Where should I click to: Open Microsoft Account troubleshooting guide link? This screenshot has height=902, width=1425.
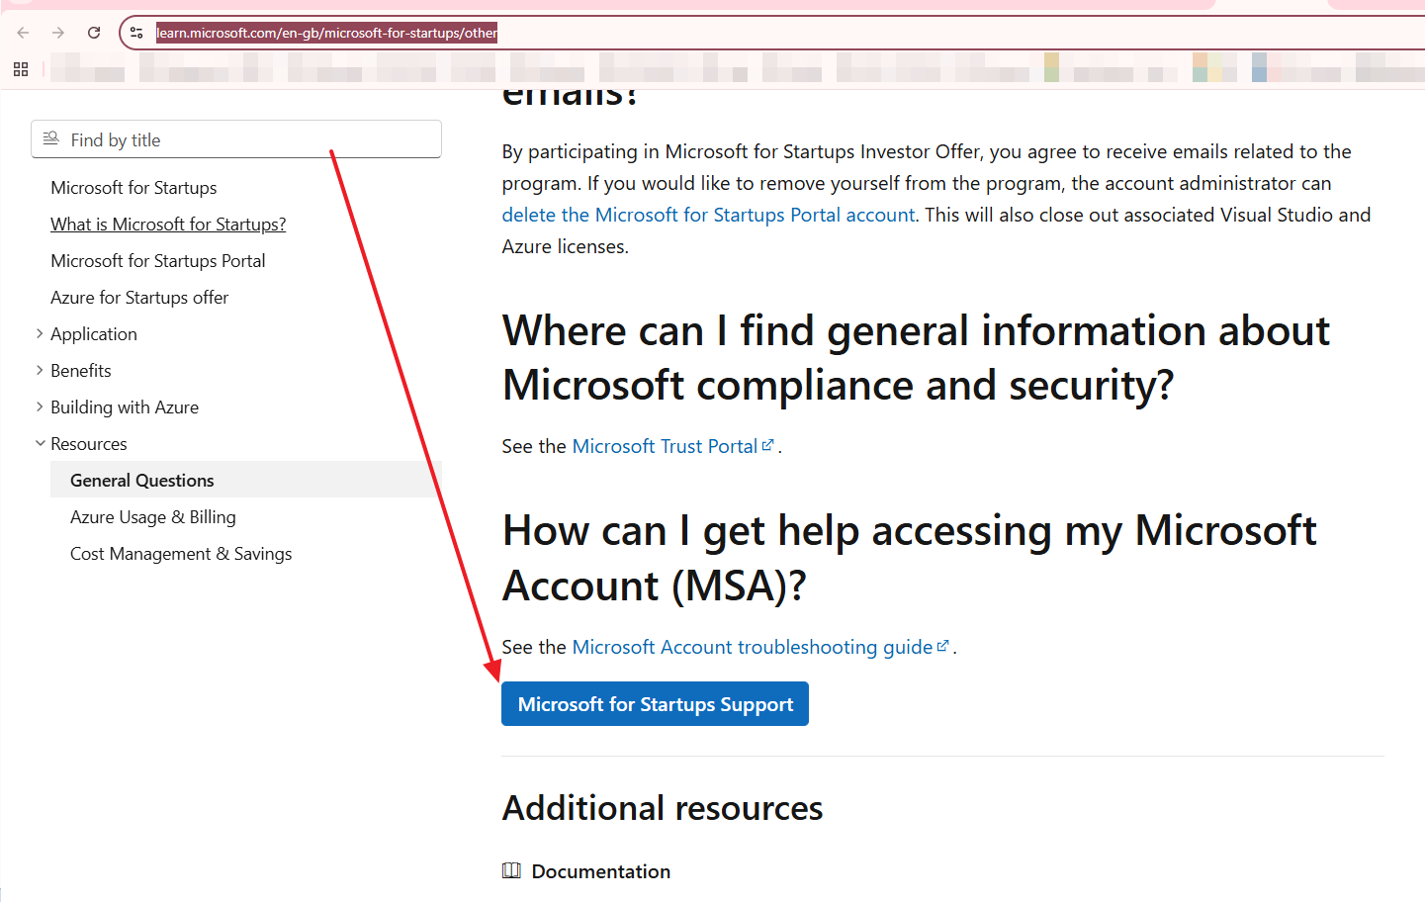point(760,647)
